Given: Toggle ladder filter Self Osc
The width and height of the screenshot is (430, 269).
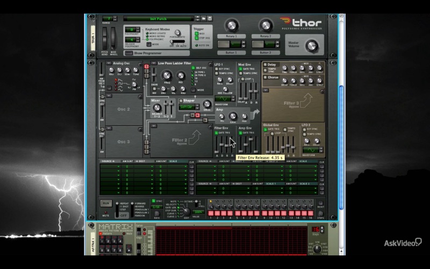Looking at the screenshot, I should point(193,68).
